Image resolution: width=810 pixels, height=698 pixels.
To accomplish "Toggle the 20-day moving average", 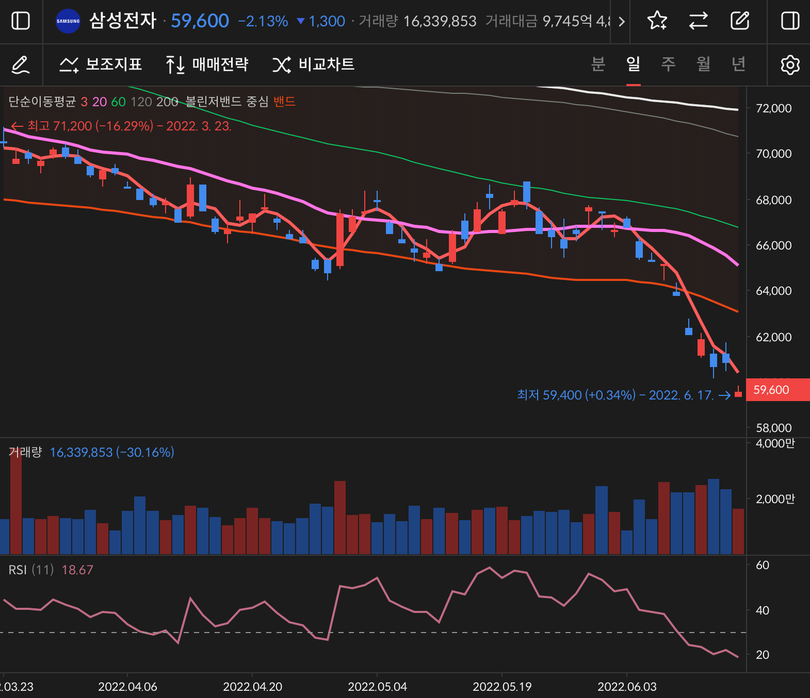I will [100, 102].
